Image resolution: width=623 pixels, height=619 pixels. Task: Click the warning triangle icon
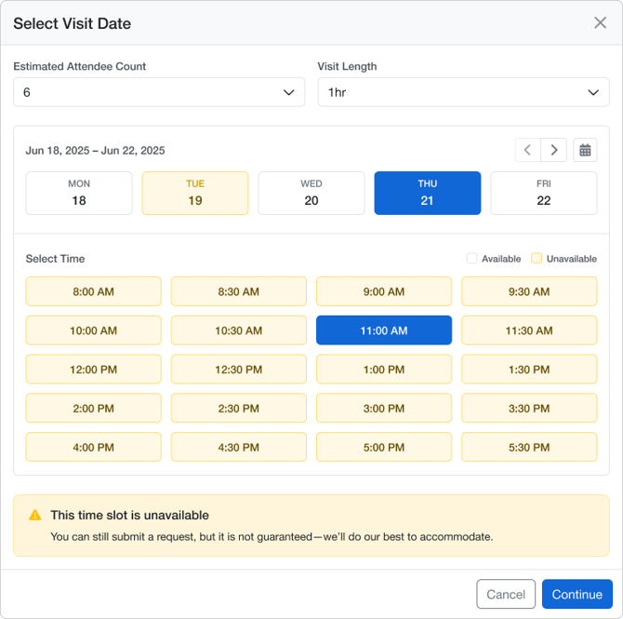pos(35,515)
